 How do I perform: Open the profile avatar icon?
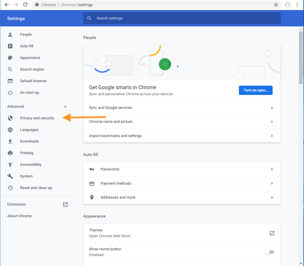287,5
